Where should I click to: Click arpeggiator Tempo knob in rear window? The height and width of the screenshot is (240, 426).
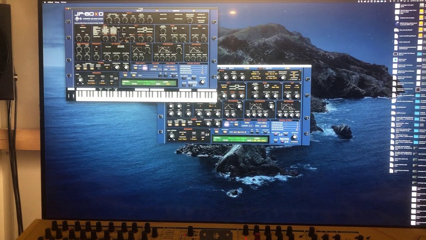(x=171, y=136)
